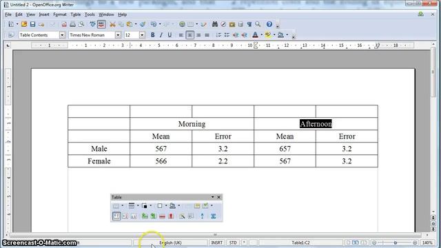This screenshot has width=441, height=248.
Task: Open Show Draw Functions pencil icon
Action: point(204,25)
